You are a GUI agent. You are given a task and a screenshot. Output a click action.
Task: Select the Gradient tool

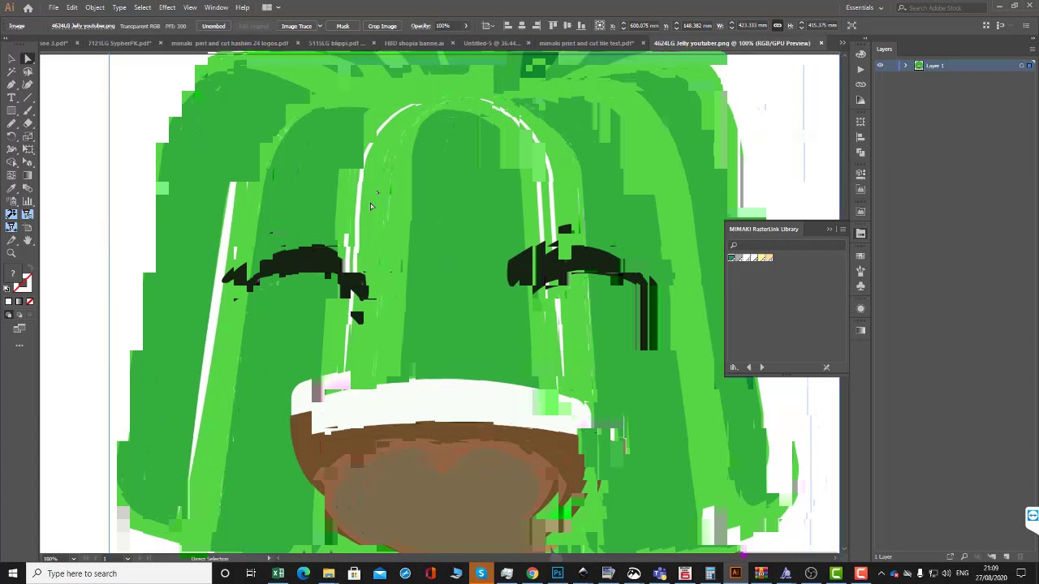[x=28, y=175]
